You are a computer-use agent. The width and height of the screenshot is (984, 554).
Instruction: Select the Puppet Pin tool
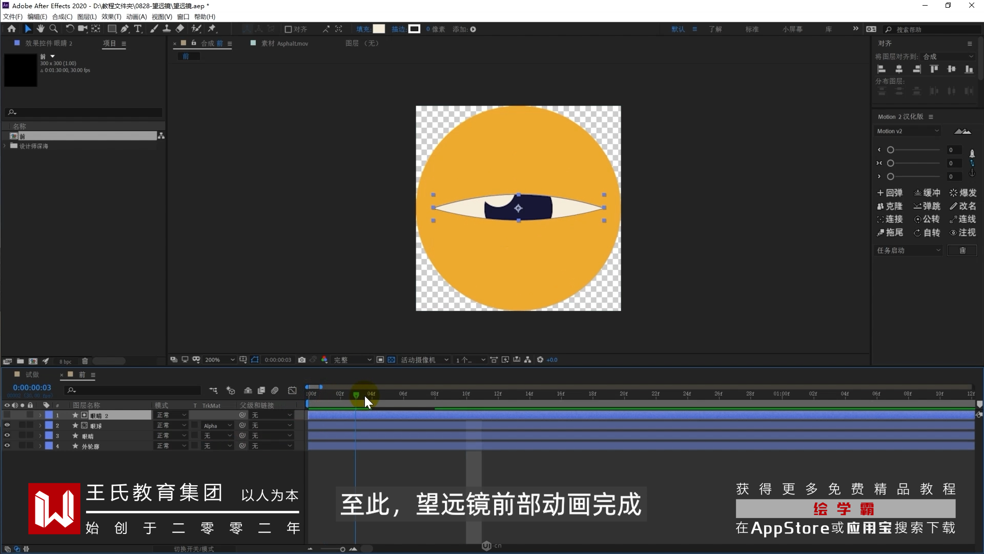coord(212,29)
